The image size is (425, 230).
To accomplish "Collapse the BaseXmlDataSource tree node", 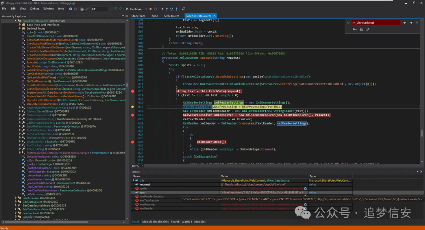I will click(x=15, y=21).
